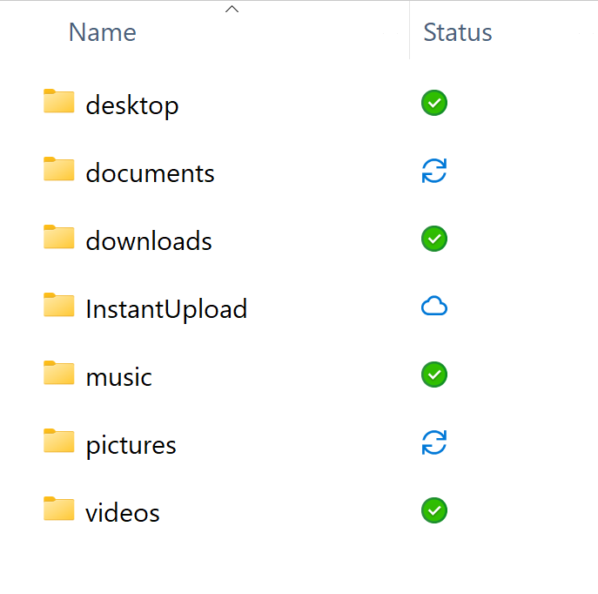
Task: Click the green checkmark status next to downloads
Action: [x=433, y=239]
